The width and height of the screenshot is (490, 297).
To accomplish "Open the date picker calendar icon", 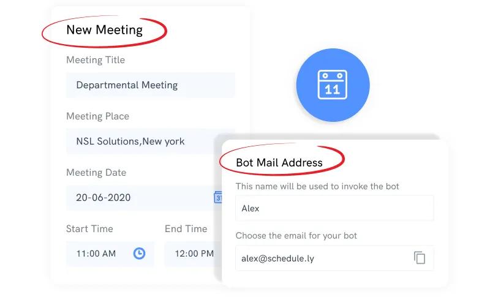I will (x=218, y=197).
